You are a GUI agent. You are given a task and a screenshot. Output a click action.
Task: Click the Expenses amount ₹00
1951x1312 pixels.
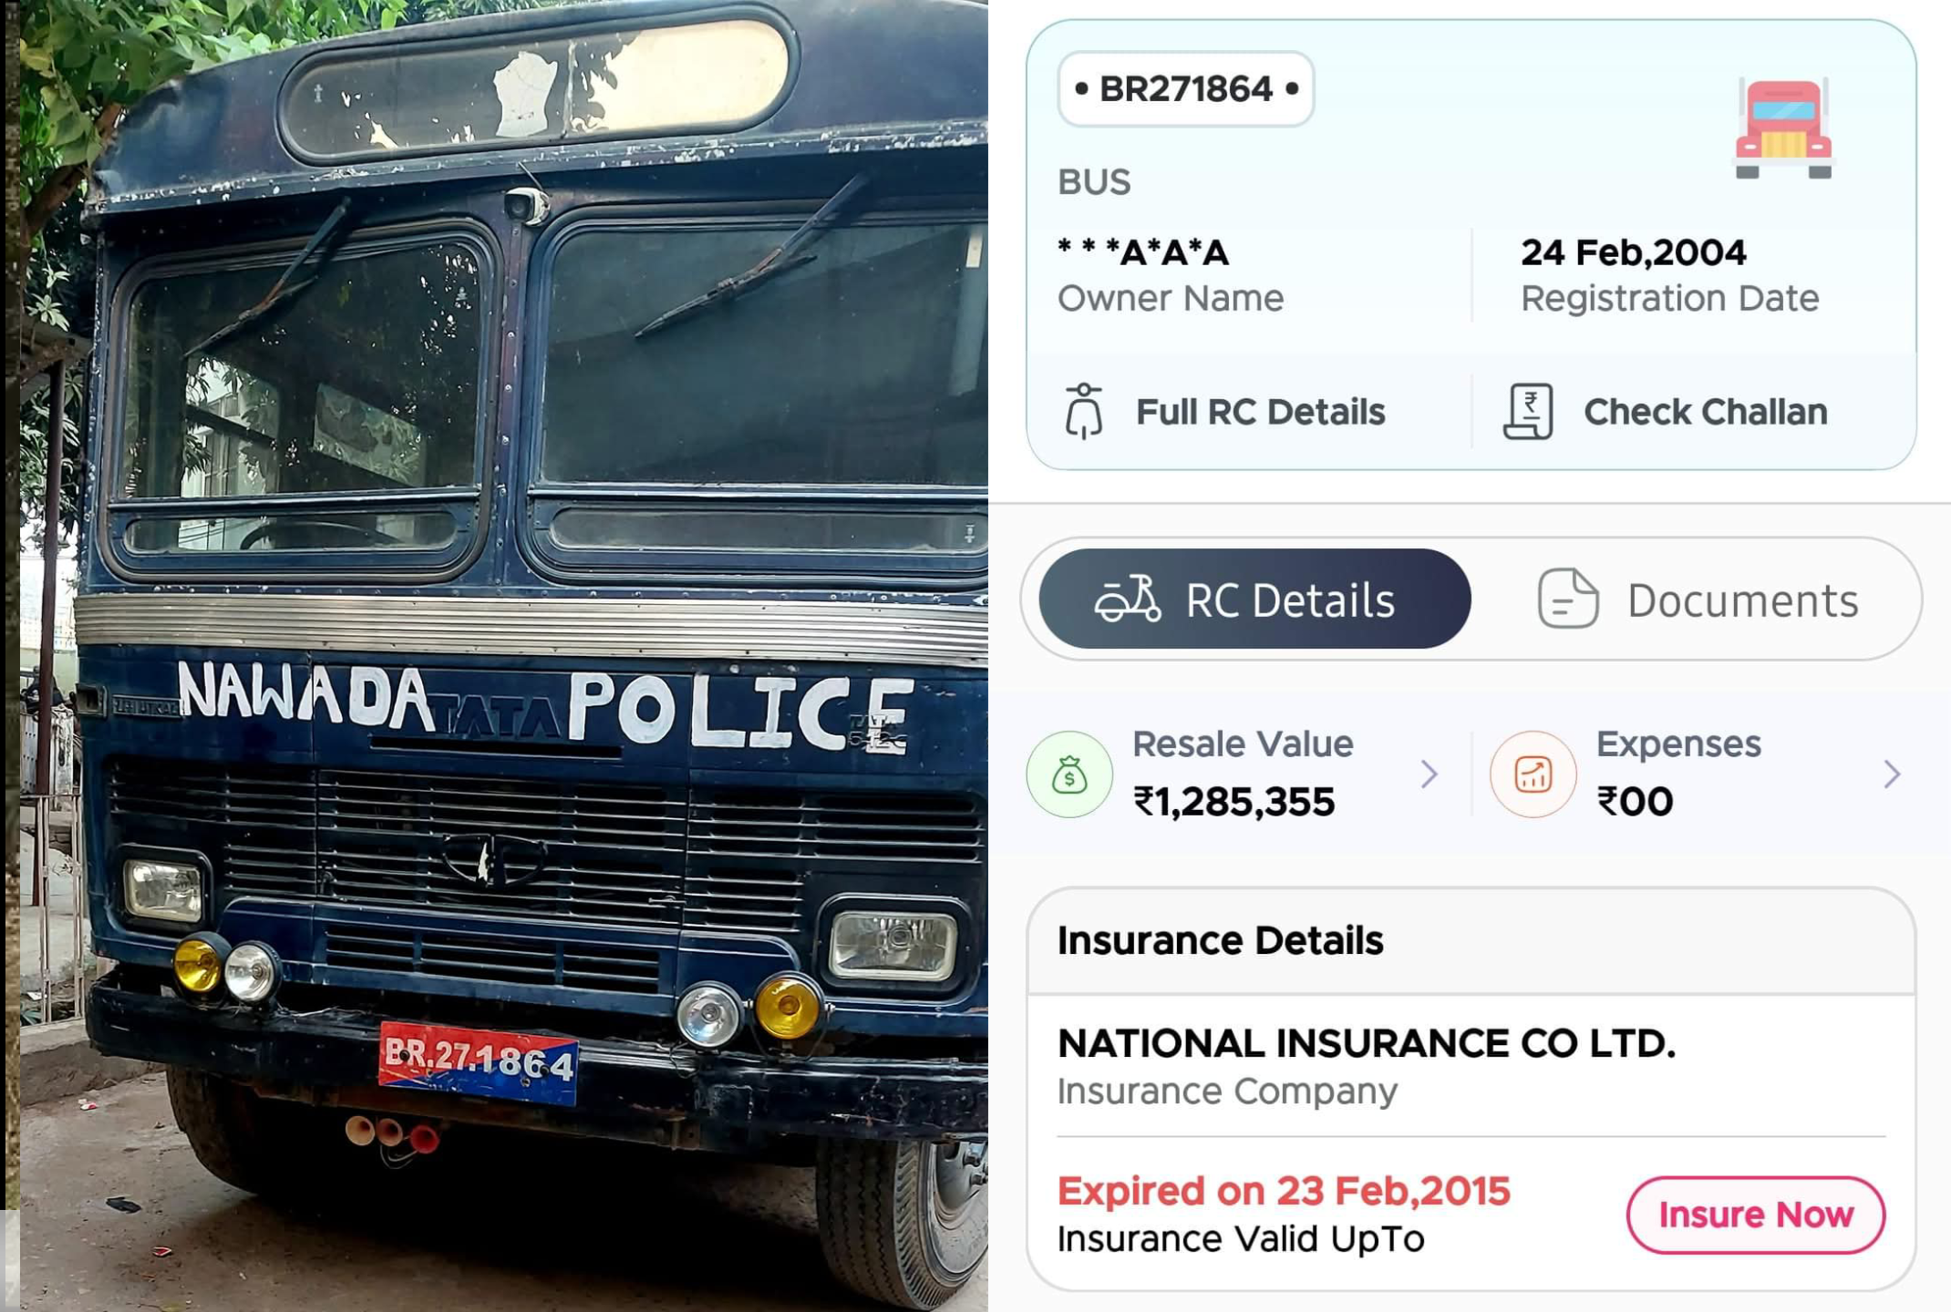1635,802
